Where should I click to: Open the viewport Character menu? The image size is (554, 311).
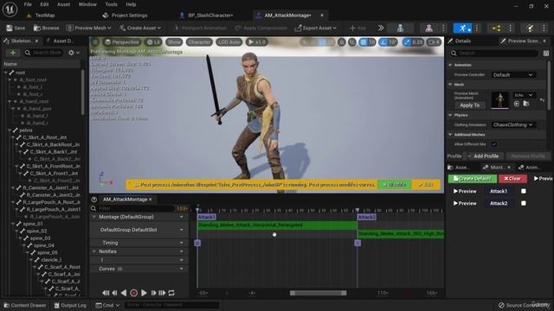199,42
